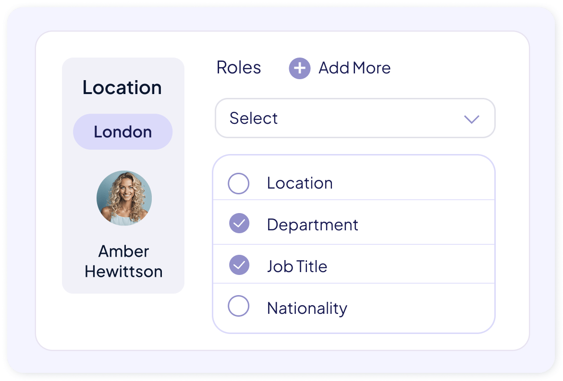
Task: Choose the Job Title row label
Action: (297, 266)
